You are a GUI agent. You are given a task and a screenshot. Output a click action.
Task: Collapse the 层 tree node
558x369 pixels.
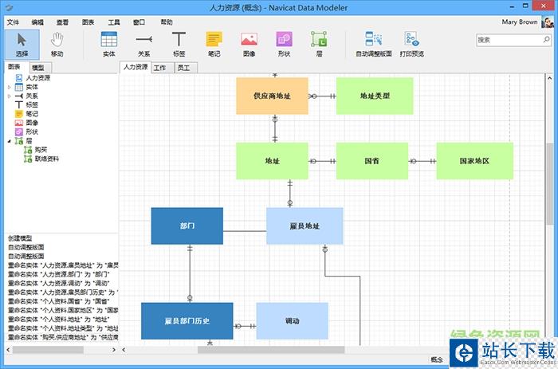pyautogui.click(x=10, y=141)
